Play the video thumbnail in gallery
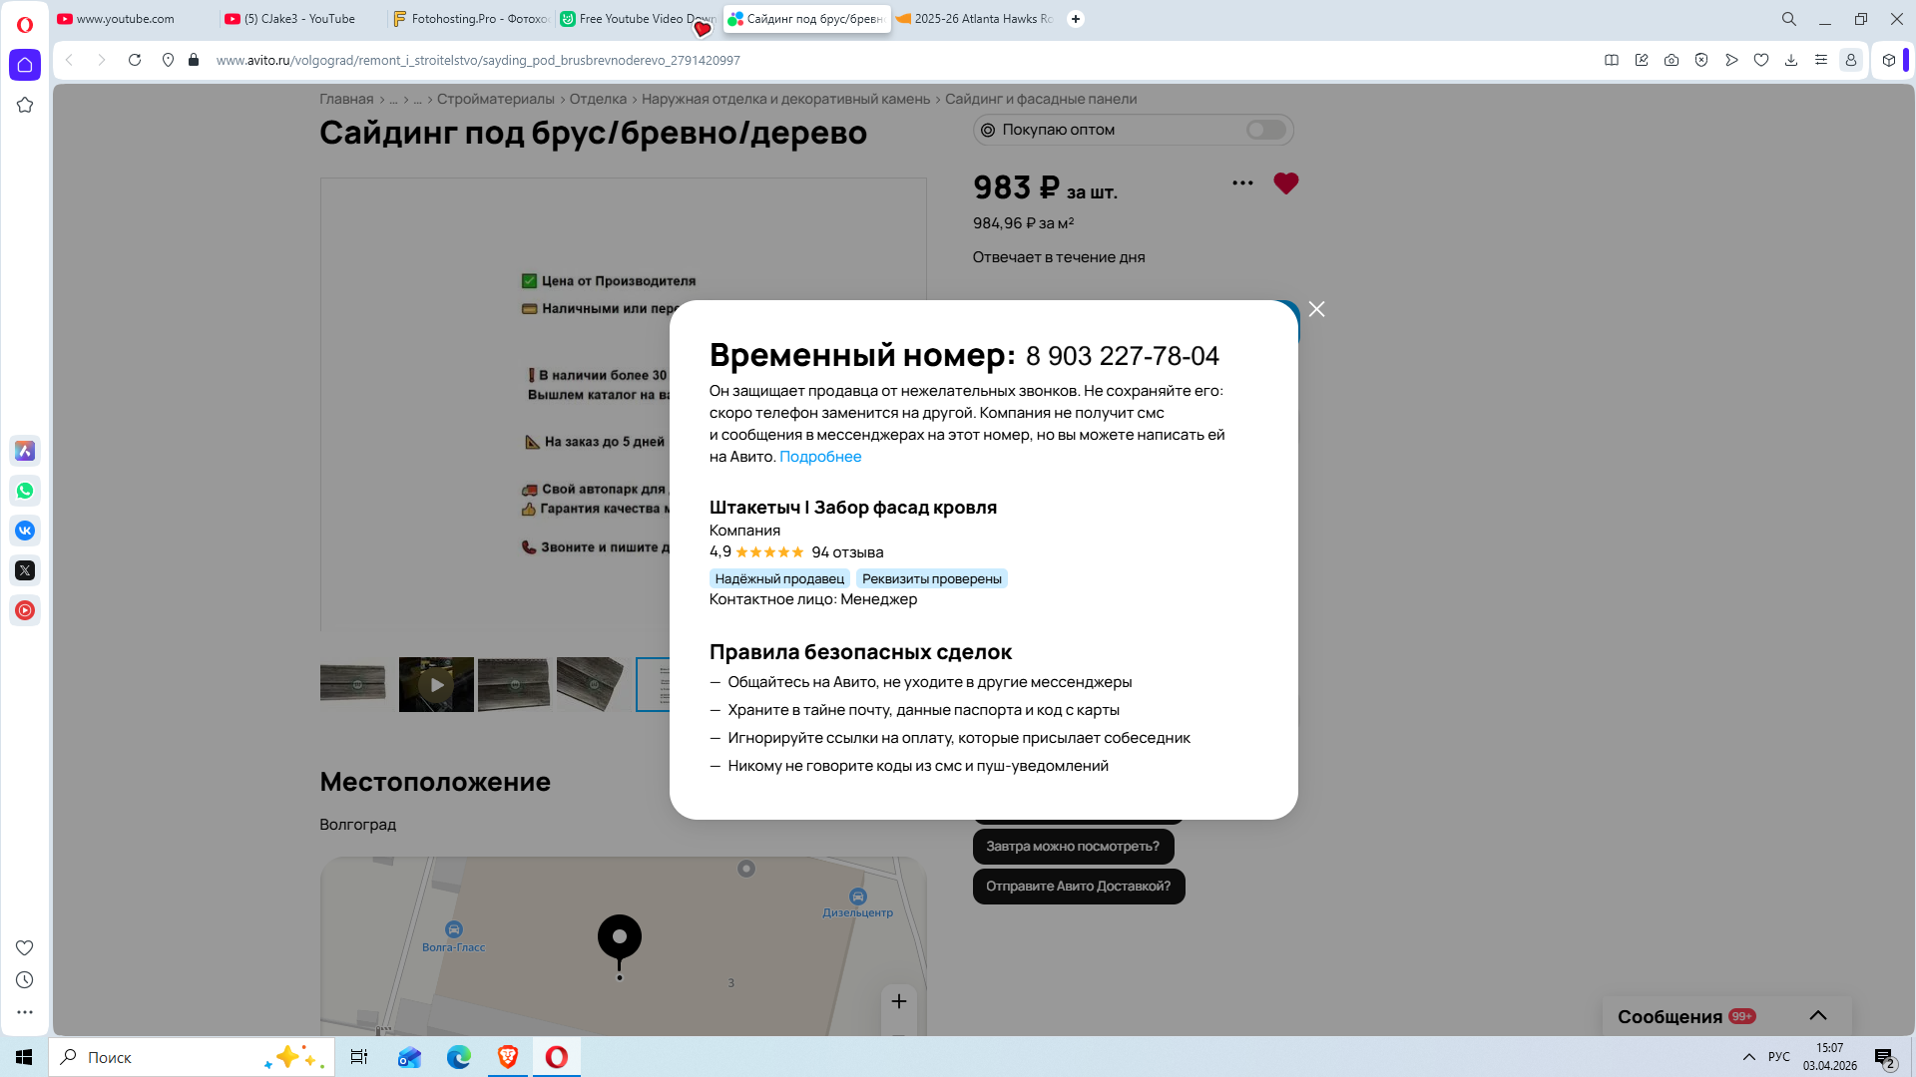1916x1077 pixels. coord(436,685)
